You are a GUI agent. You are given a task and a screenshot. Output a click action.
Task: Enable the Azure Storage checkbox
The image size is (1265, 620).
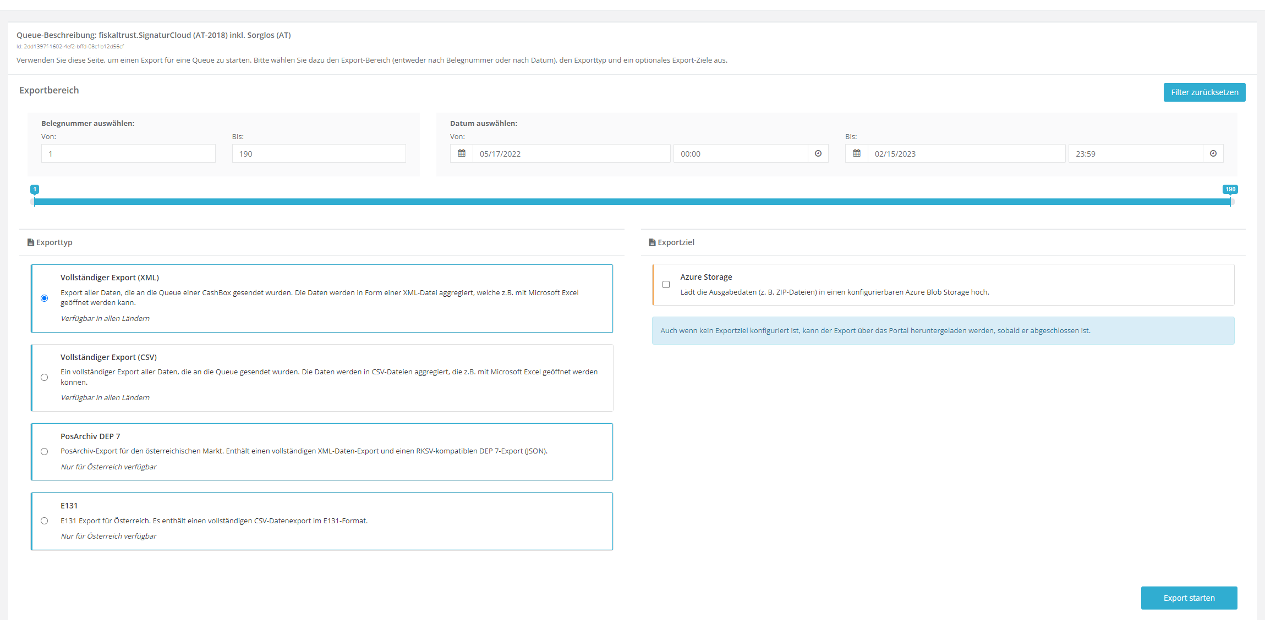point(666,284)
